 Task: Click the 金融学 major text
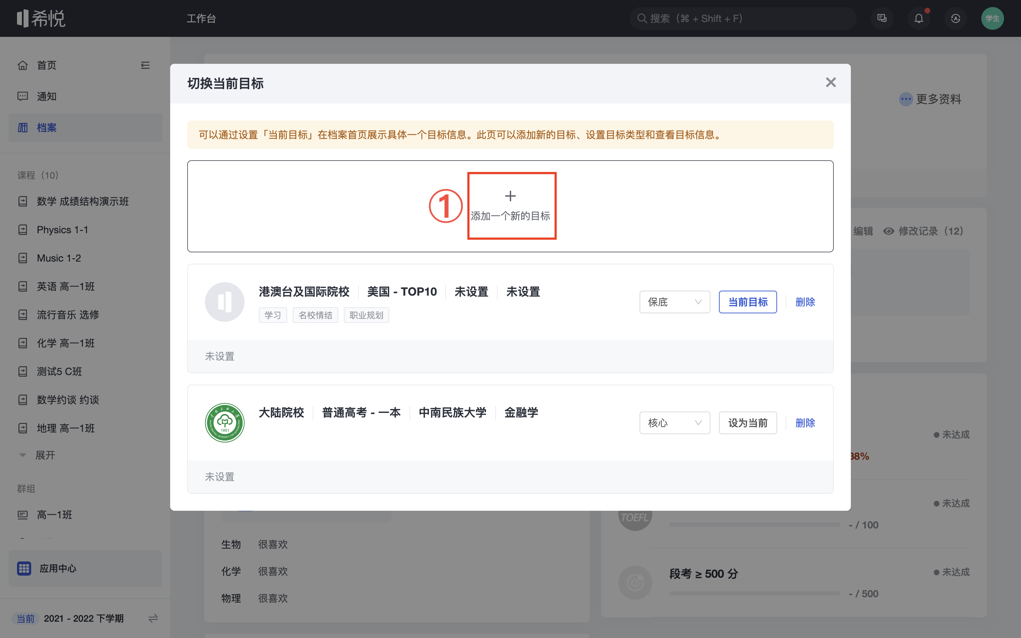point(521,412)
